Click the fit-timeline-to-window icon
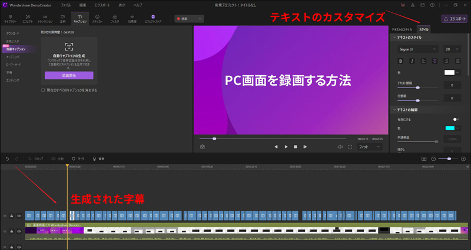 (424, 158)
